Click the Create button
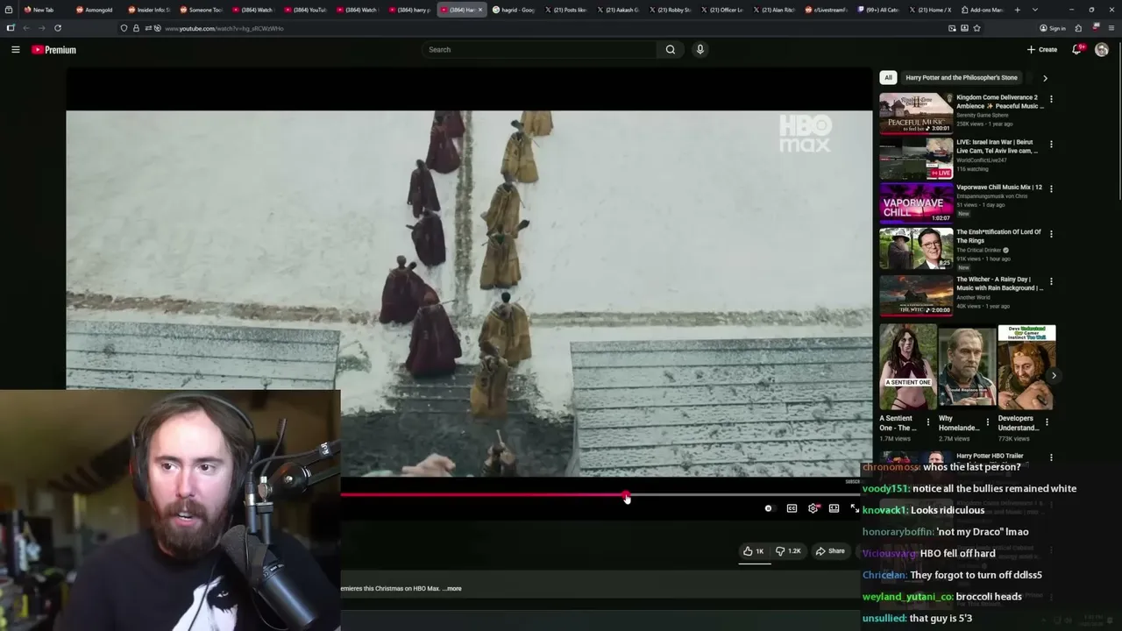Image resolution: width=1122 pixels, height=631 pixels. [1042, 50]
